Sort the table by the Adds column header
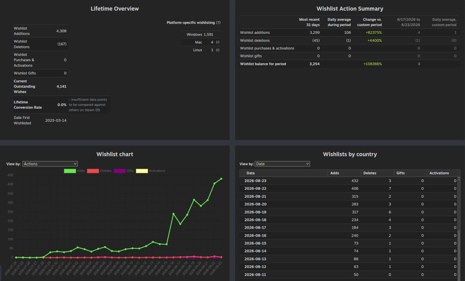This screenshot has height=281, width=465. 344,173
